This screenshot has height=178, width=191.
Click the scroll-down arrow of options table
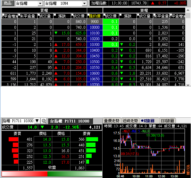coord(188,85)
